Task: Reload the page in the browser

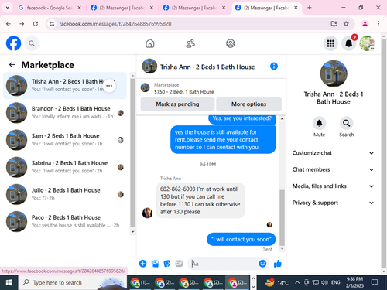Action: [x=36, y=24]
